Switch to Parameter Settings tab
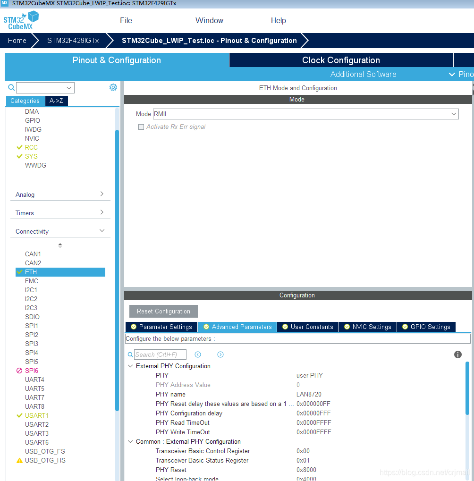Image resolution: width=474 pixels, height=481 pixels. pyautogui.click(x=161, y=327)
